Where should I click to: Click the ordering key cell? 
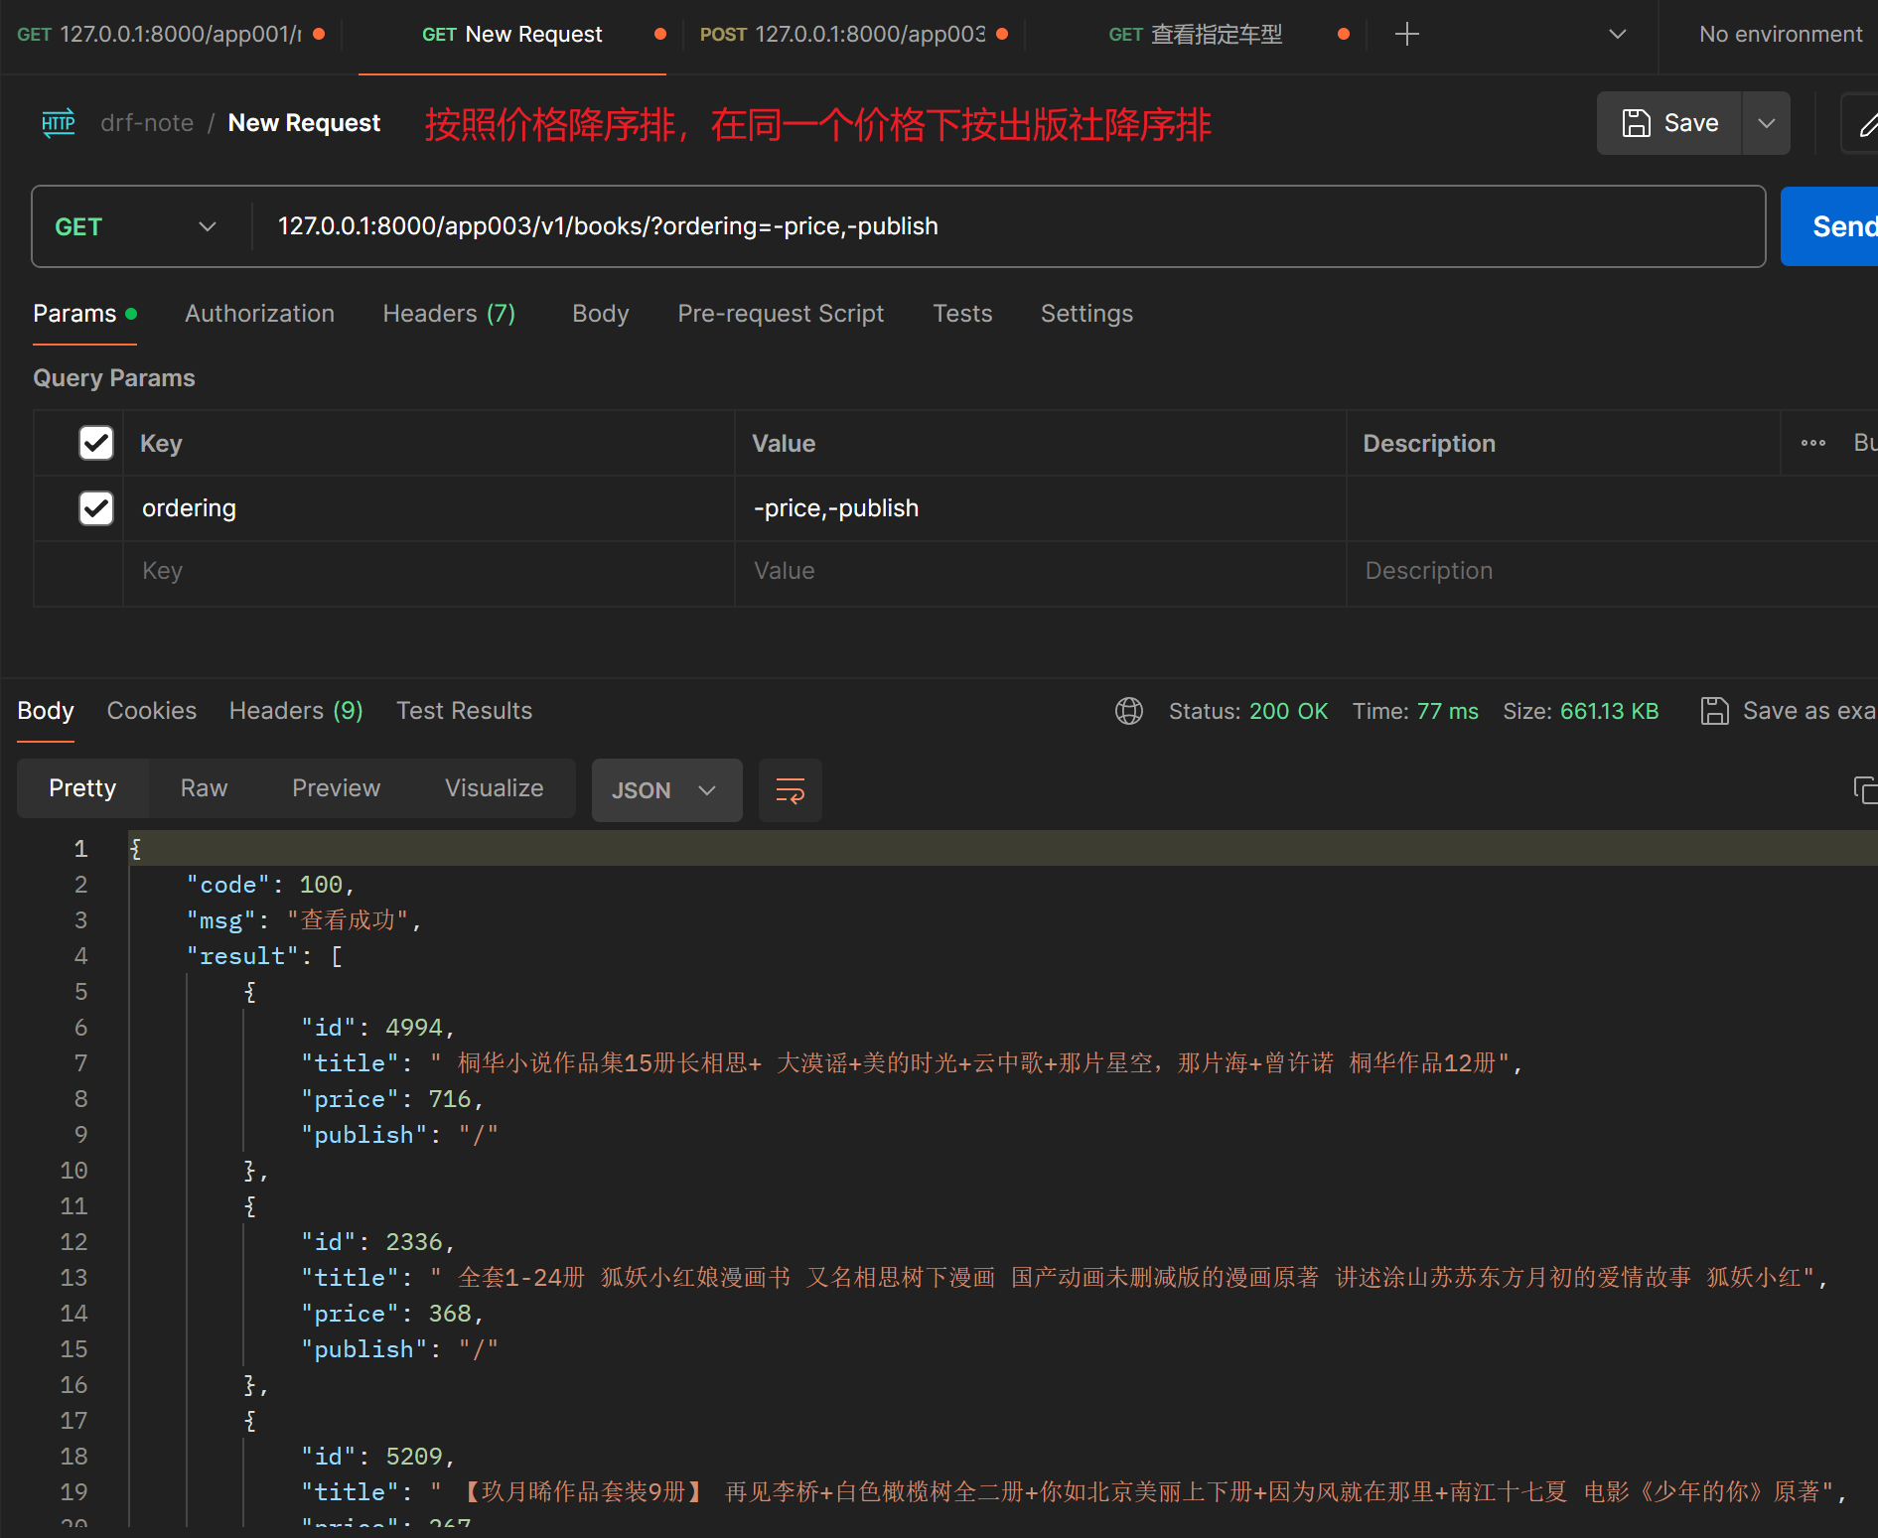[x=428, y=508]
